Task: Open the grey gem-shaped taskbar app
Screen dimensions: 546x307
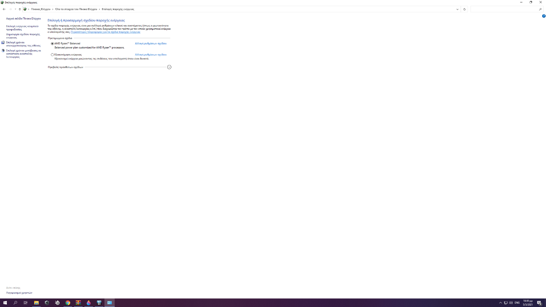Action: tap(47, 303)
